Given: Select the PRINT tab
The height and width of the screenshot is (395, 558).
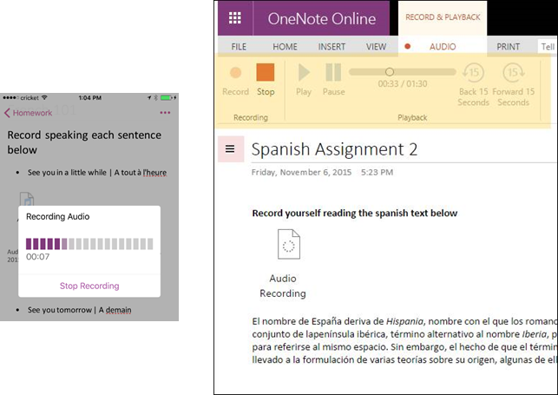Looking at the screenshot, I should click(x=508, y=47).
